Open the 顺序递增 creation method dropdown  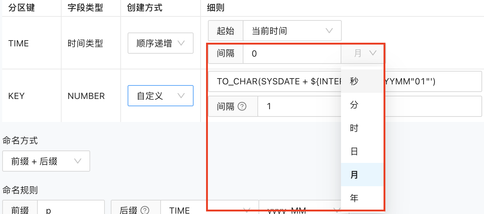[160, 43]
